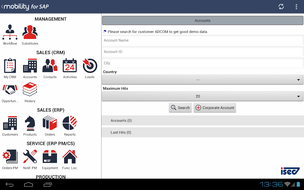This screenshot has width=304, height=190.
Task: Open the Substitutes icon
Action: tap(30, 32)
